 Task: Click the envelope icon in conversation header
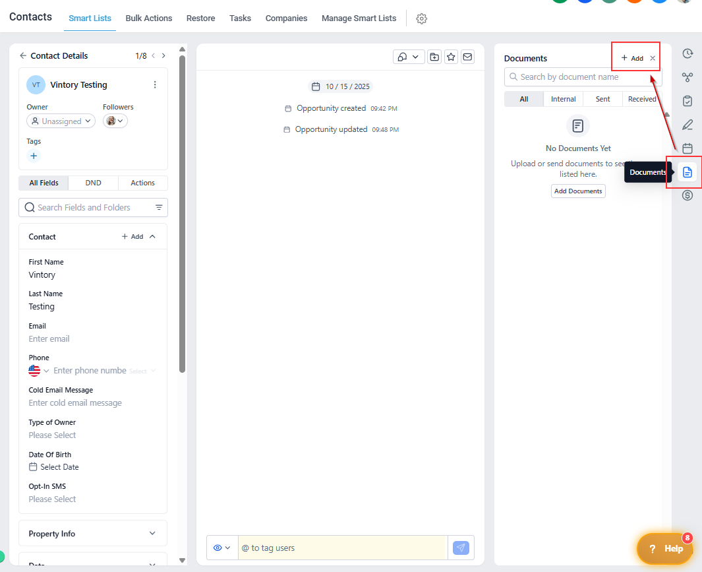click(467, 57)
